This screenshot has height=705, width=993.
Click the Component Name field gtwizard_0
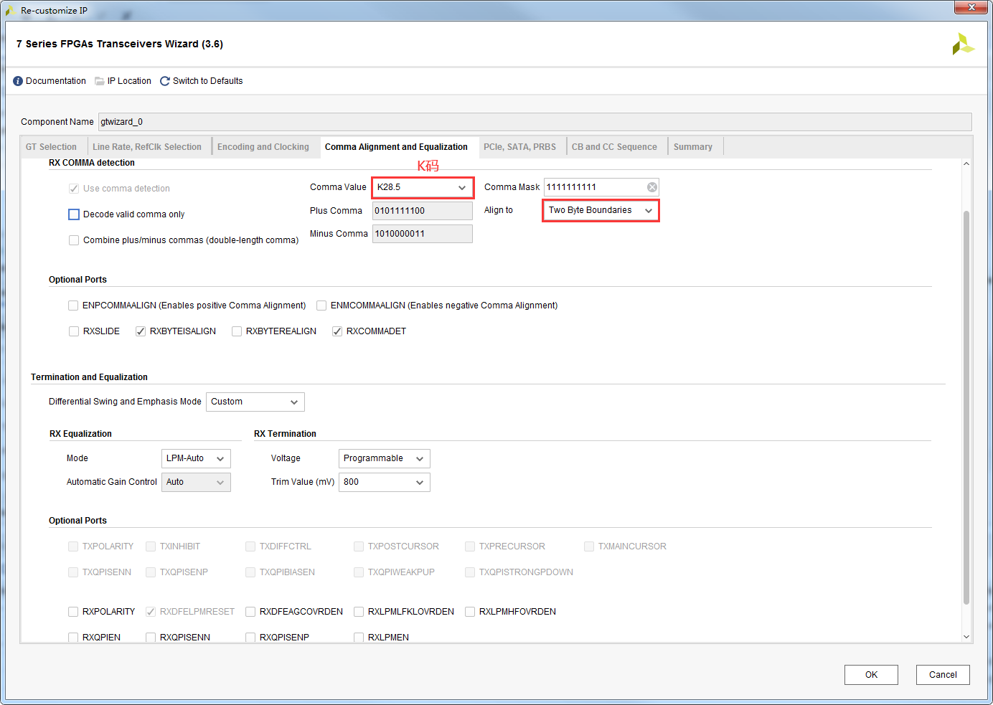pos(535,122)
